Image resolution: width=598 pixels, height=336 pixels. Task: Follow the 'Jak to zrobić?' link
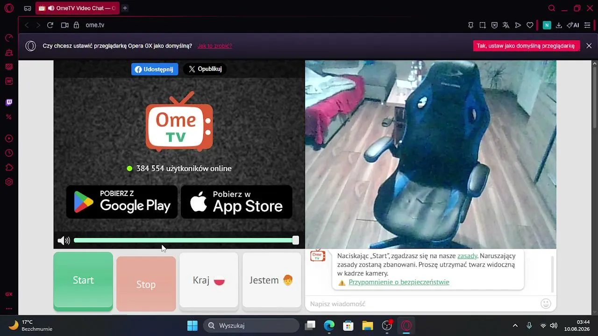pos(215,46)
